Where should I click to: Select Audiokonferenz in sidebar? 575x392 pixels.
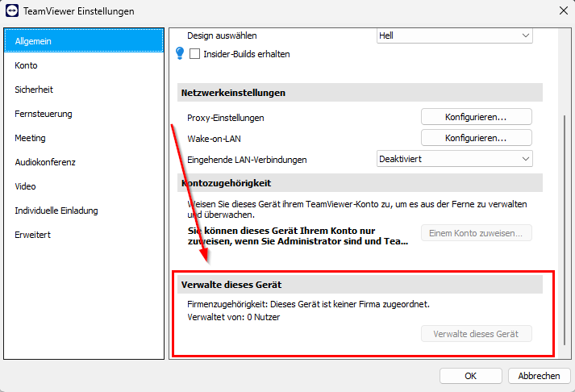[x=84, y=162]
